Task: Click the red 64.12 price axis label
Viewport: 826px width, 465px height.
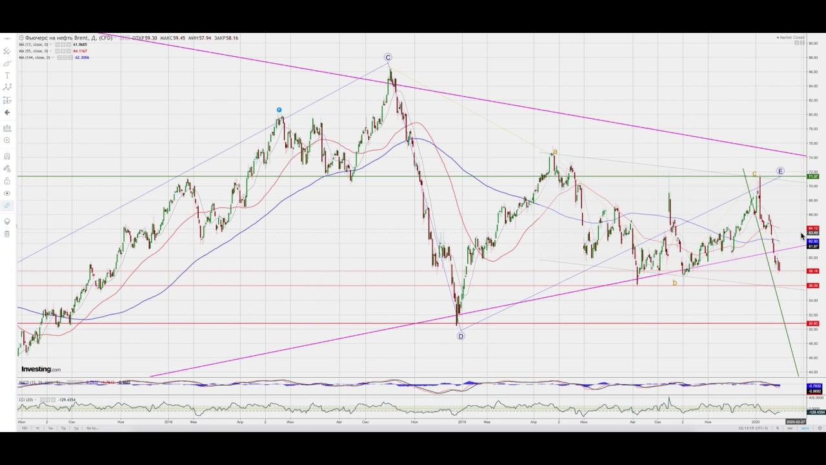Action: point(813,229)
